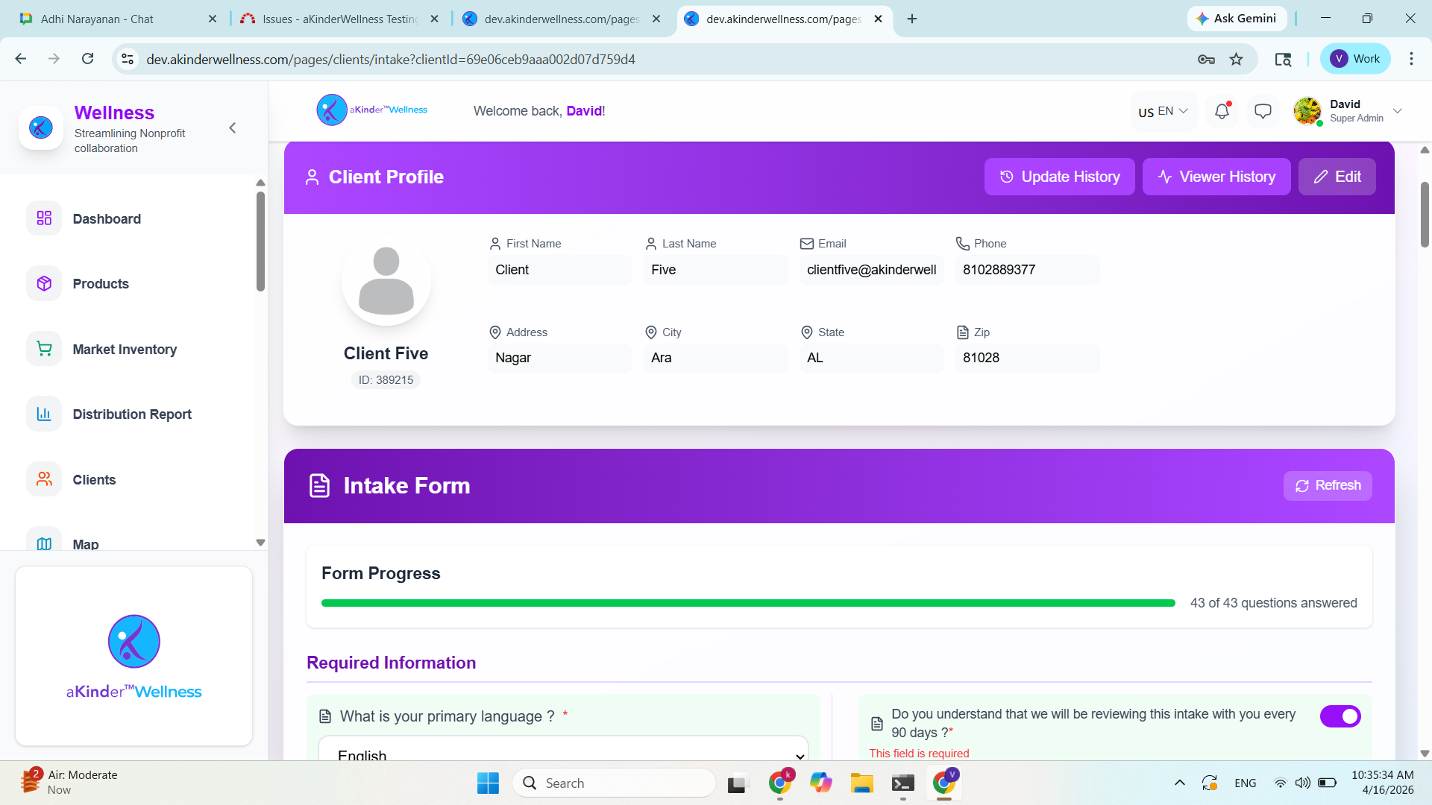Screen dimensions: 1432x805
Task: Switch to Issues aKinderWellness Testing tab
Action: [339, 19]
